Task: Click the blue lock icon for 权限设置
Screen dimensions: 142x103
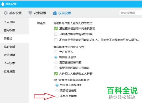Action: (55, 13)
